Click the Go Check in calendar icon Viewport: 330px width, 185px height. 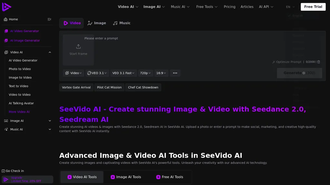point(3,171)
